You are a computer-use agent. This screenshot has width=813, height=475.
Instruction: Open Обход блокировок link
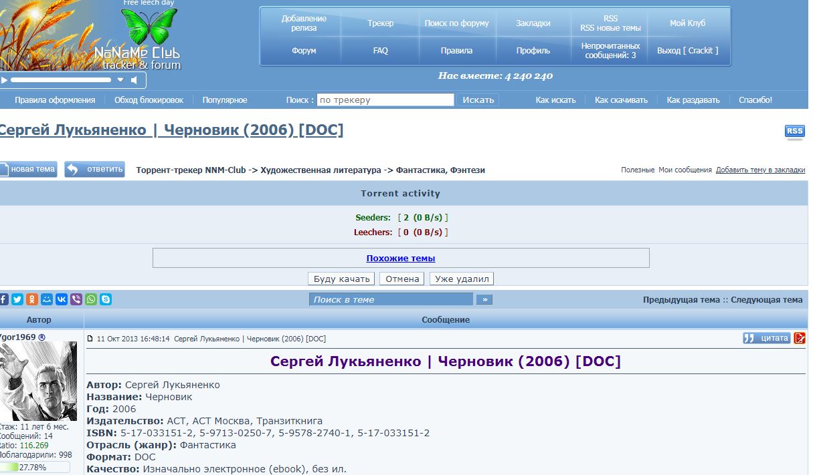pyautogui.click(x=149, y=100)
